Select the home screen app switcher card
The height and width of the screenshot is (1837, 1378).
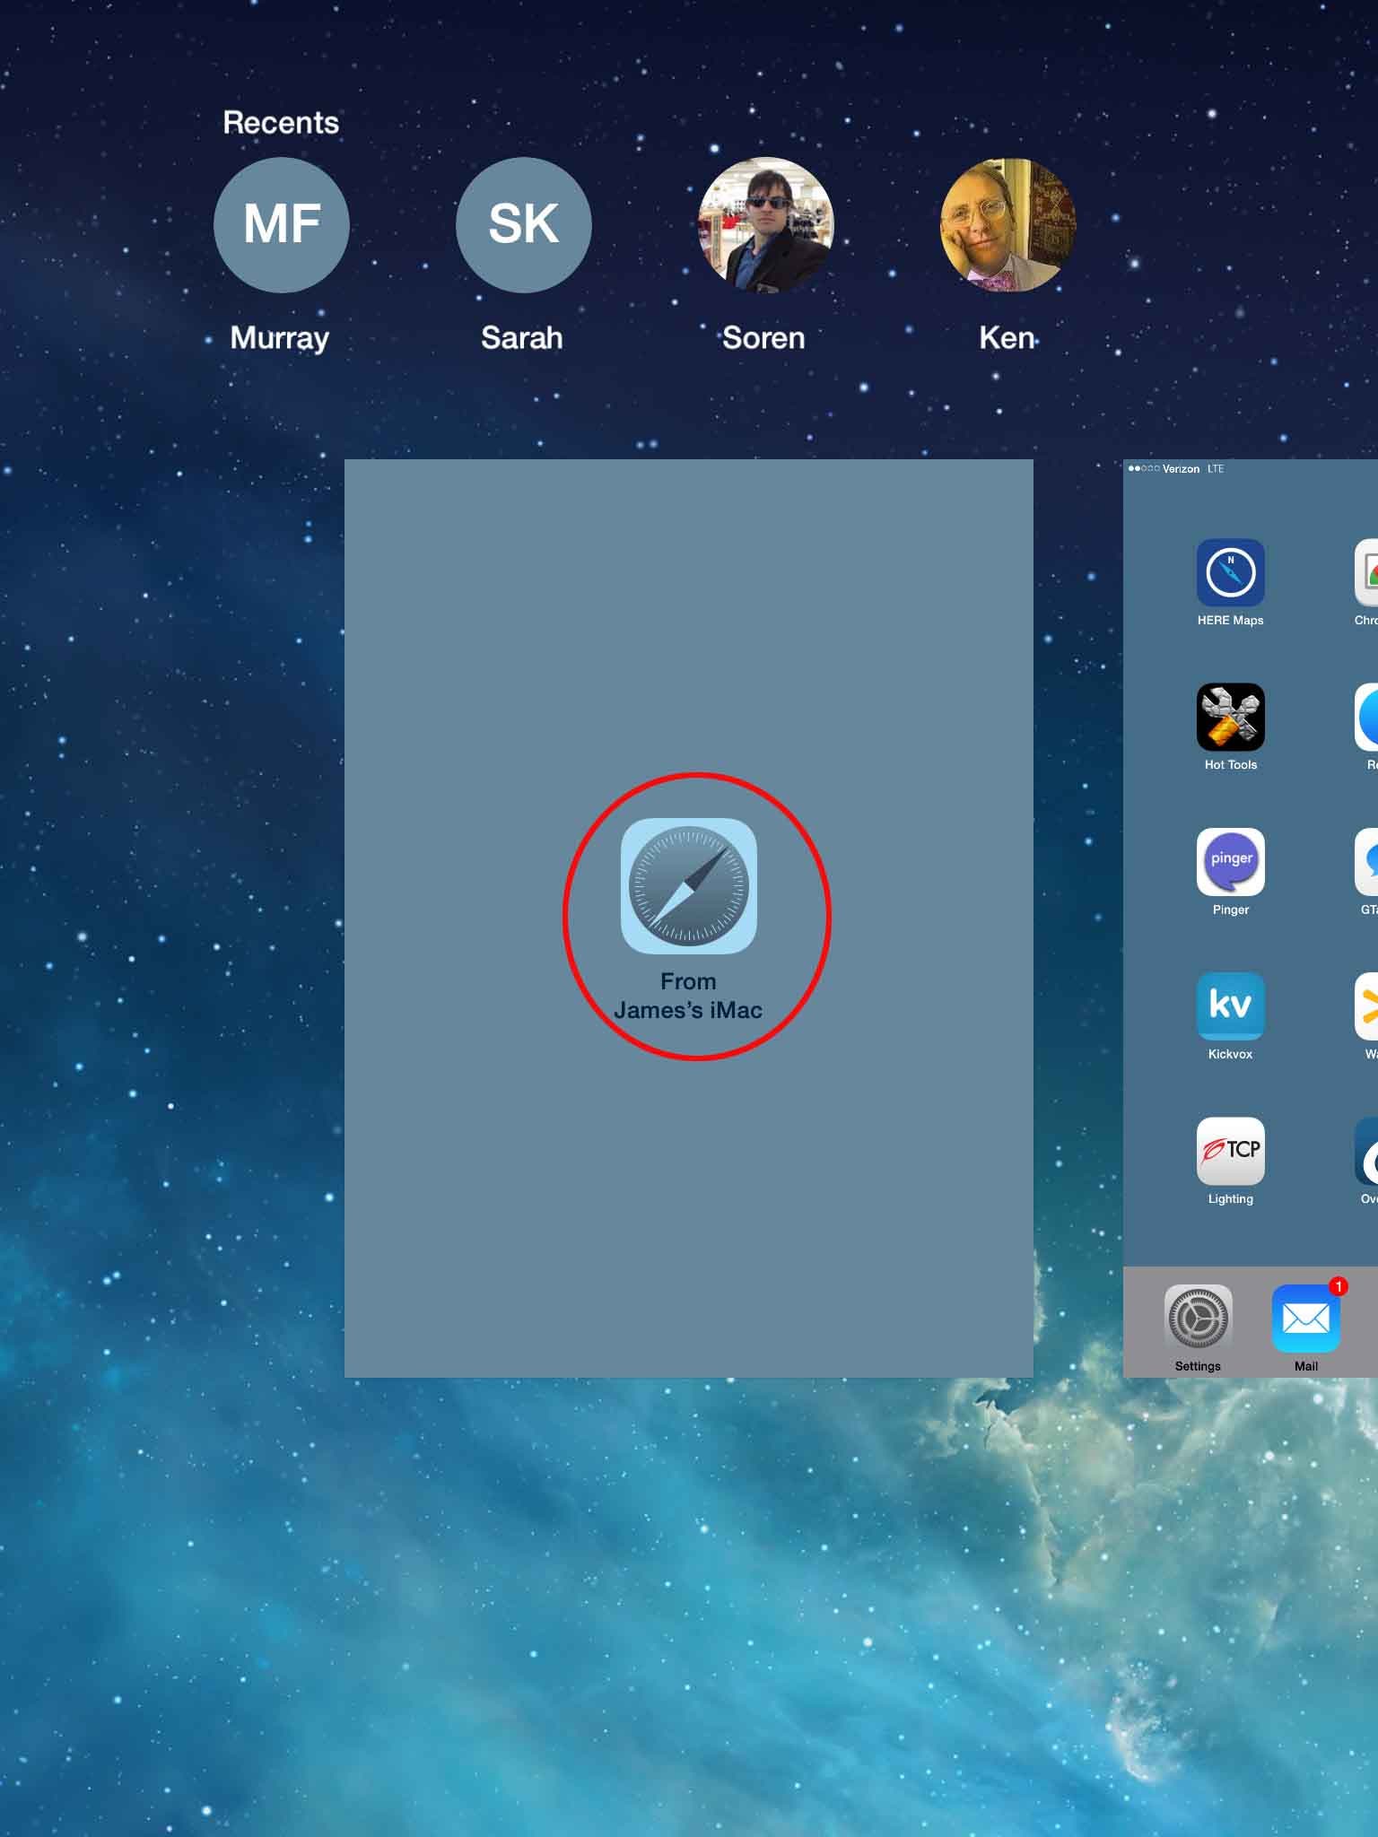tap(1251, 918)
